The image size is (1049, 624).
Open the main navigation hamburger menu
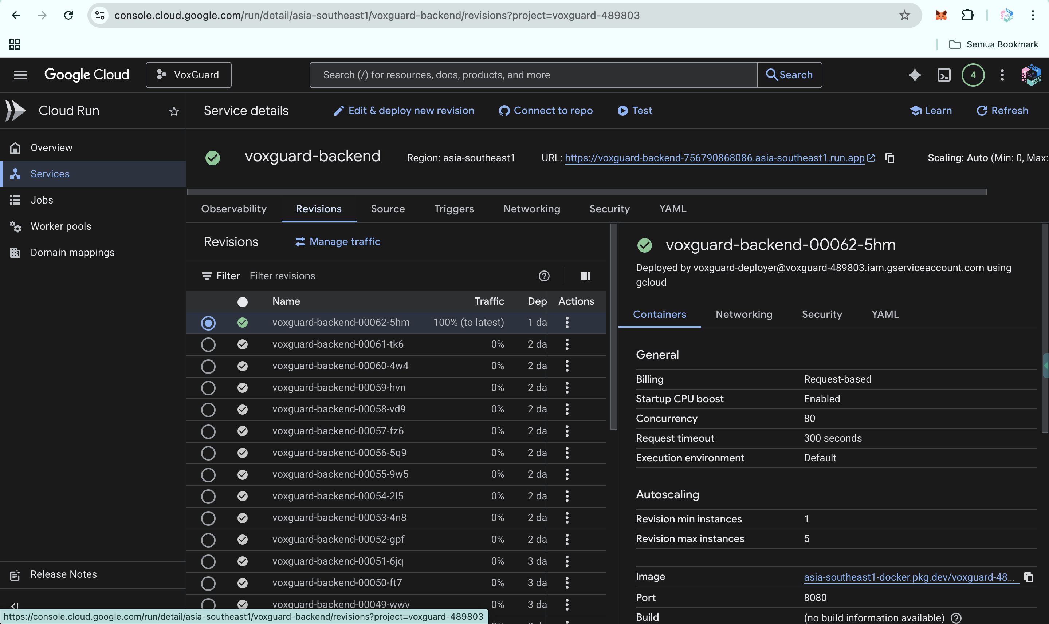coord(20,75)
